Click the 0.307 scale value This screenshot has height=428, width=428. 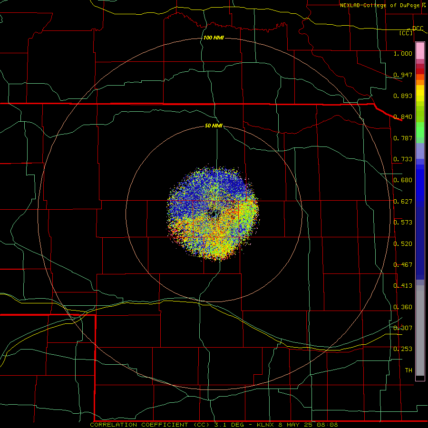pyautogui.click(x=403, y=328)
